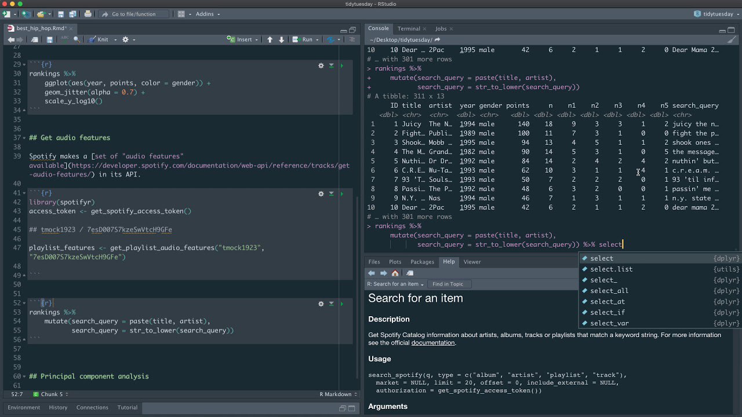Click the Knit button
742x417 pixels.
[98, 39]
